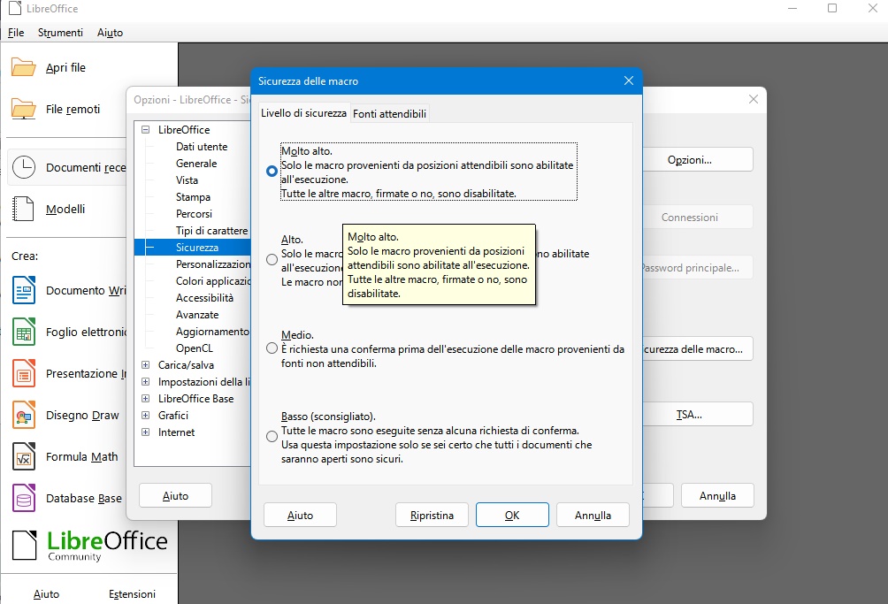Click the LibreOffice document icon in title bar
The image size is (888, 604).
click(15, 9)
